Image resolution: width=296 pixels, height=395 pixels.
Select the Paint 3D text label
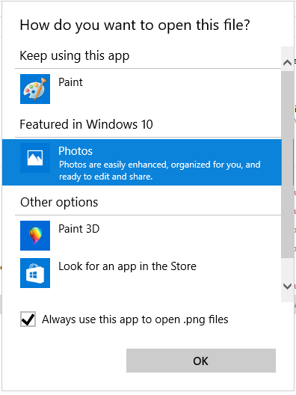coord(79,229)
